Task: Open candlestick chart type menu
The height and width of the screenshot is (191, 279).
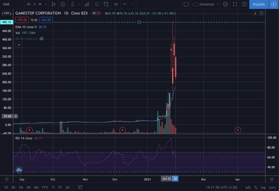Action: click(x=53, y=4)
